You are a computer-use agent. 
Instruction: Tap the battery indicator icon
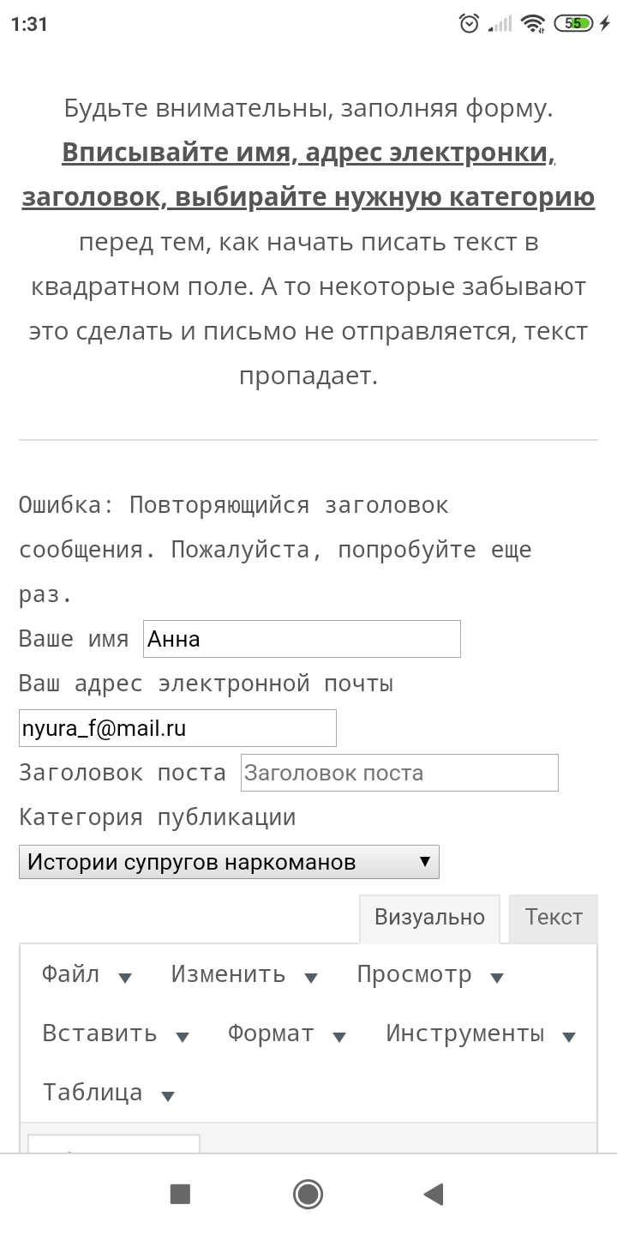(x=575, y=24)
